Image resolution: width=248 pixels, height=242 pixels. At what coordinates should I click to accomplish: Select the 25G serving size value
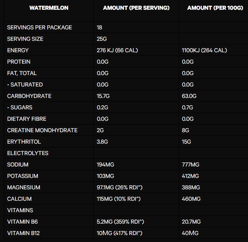point(102,39)
